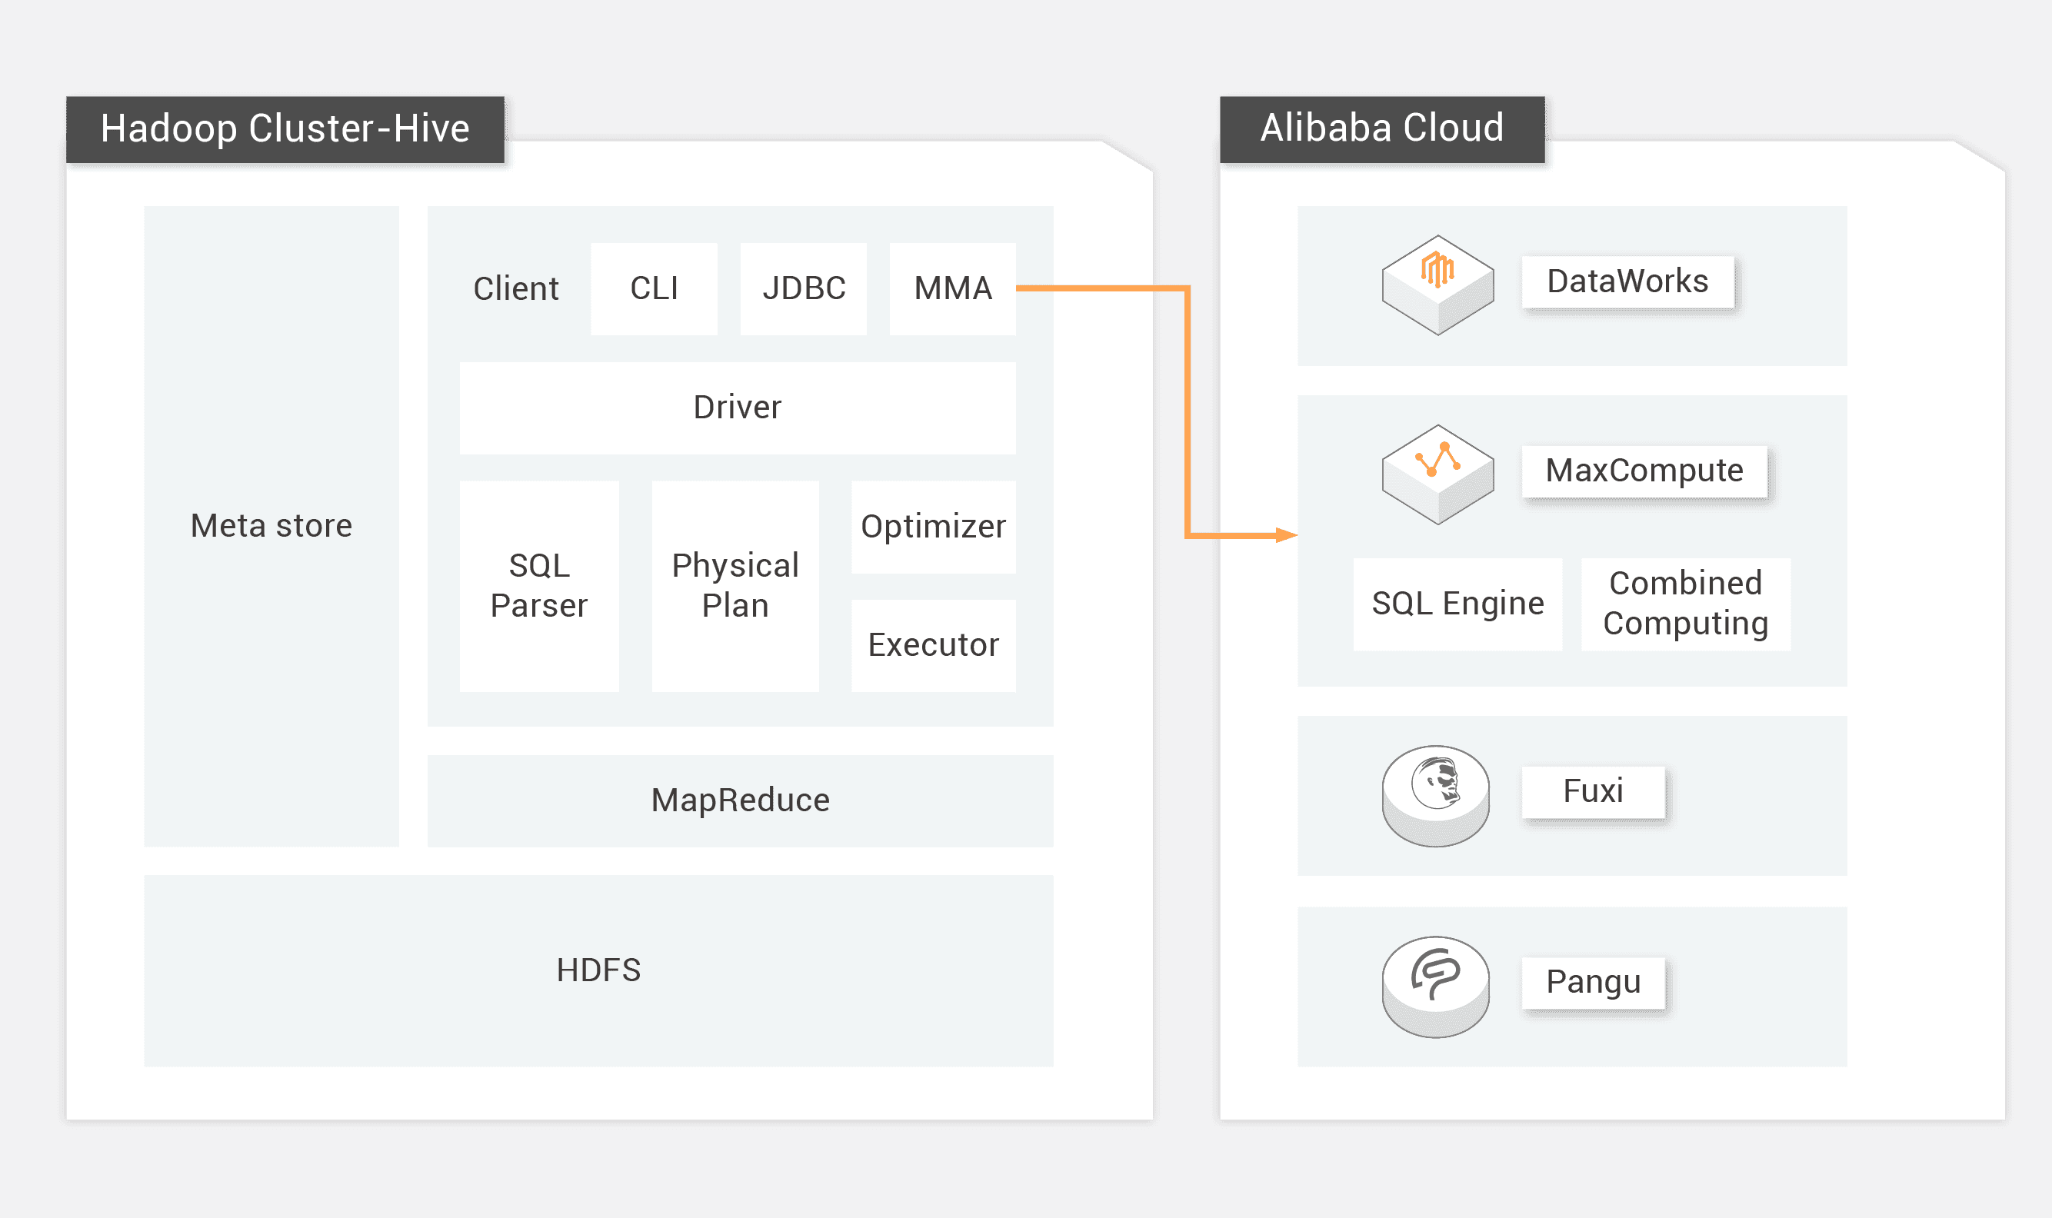Click the DataWorks cube icon
Viewport: 2052px width, 1218px height.
click(x=1437, y=285)
